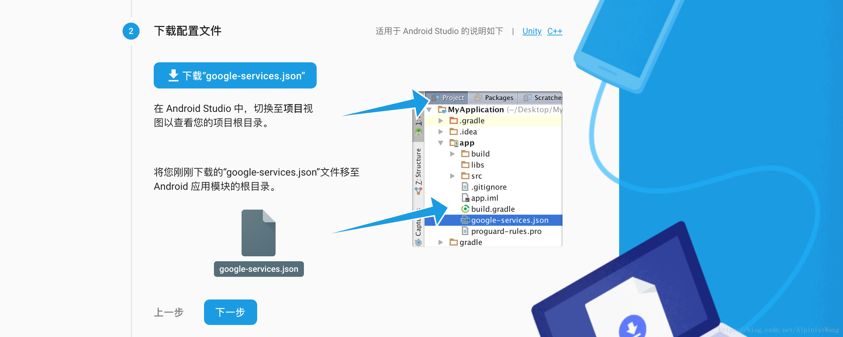Expand the .gradle folder
This screenshot has height=337, width=843.
[441, 120]
